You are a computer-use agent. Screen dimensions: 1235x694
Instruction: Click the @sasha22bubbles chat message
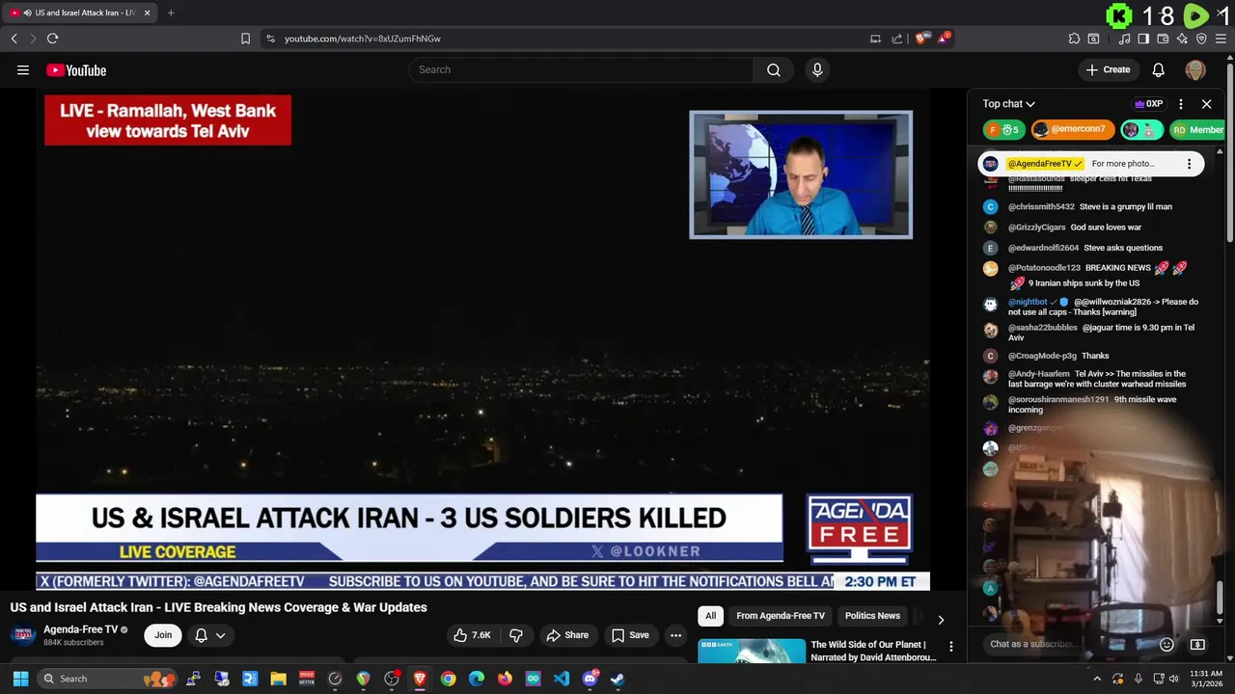point(1090,333)
